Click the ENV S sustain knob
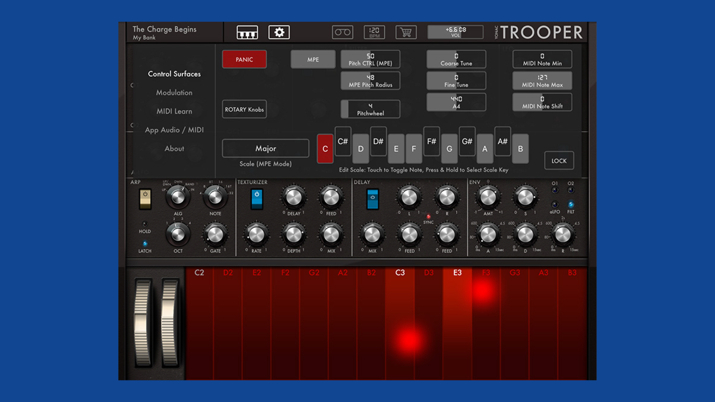Image resolution: width=715 pixels, height=402 pixels. (x=525, y=197)
